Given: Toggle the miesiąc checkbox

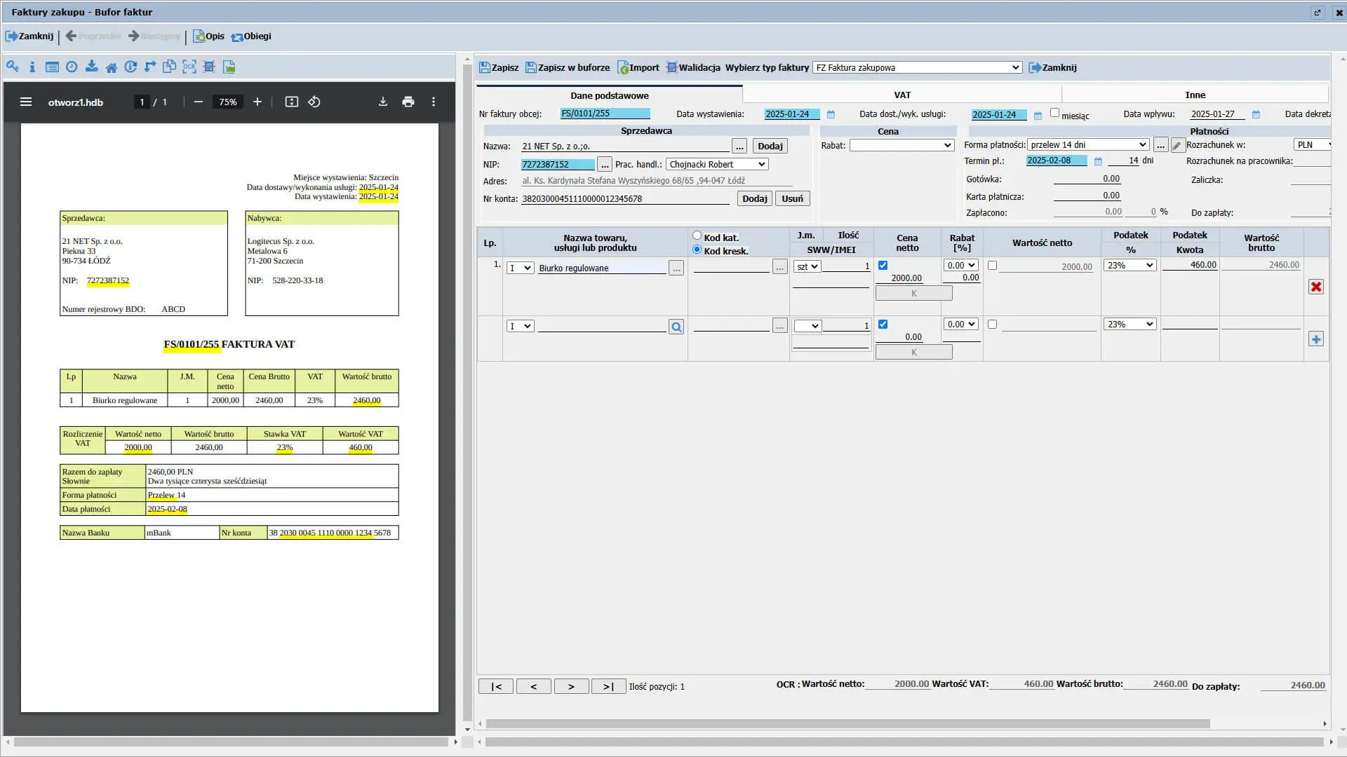Looking at the screenshot, I should tap(1054, 114).
